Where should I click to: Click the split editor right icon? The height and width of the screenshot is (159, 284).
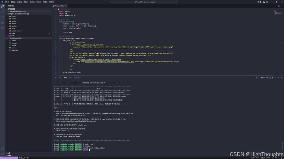pyautogui.click(x=278, y=6)
